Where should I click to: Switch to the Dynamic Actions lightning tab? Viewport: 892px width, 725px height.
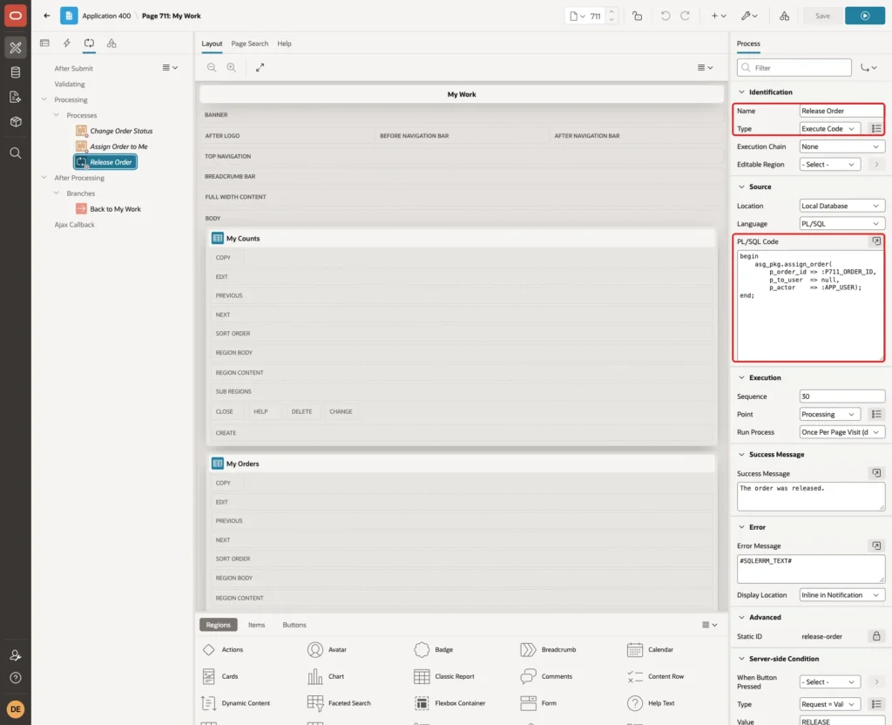(x=66, y=43)
